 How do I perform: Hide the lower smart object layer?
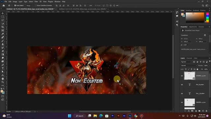point(182,102)
